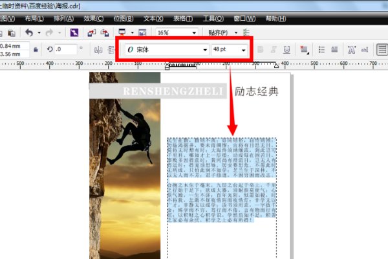Open the 排列(A) menu
This screenshot has width=388, height=259.
63,19
